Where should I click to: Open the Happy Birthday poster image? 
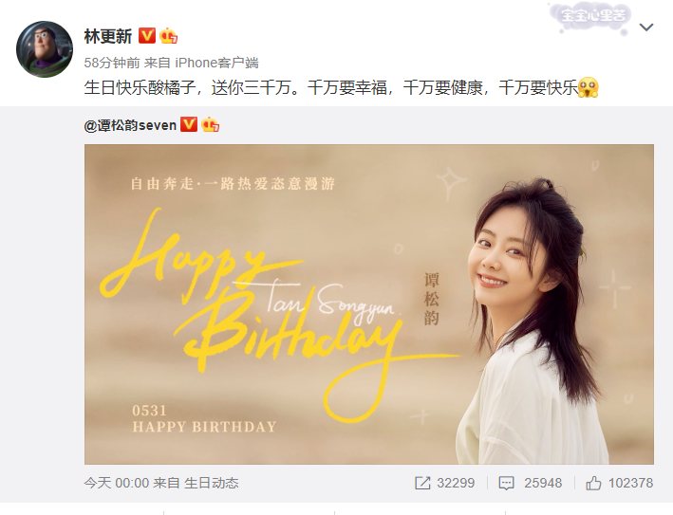click(368, 304)
